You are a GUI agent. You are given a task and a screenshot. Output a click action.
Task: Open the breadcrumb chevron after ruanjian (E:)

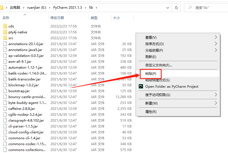coord(50,8)
